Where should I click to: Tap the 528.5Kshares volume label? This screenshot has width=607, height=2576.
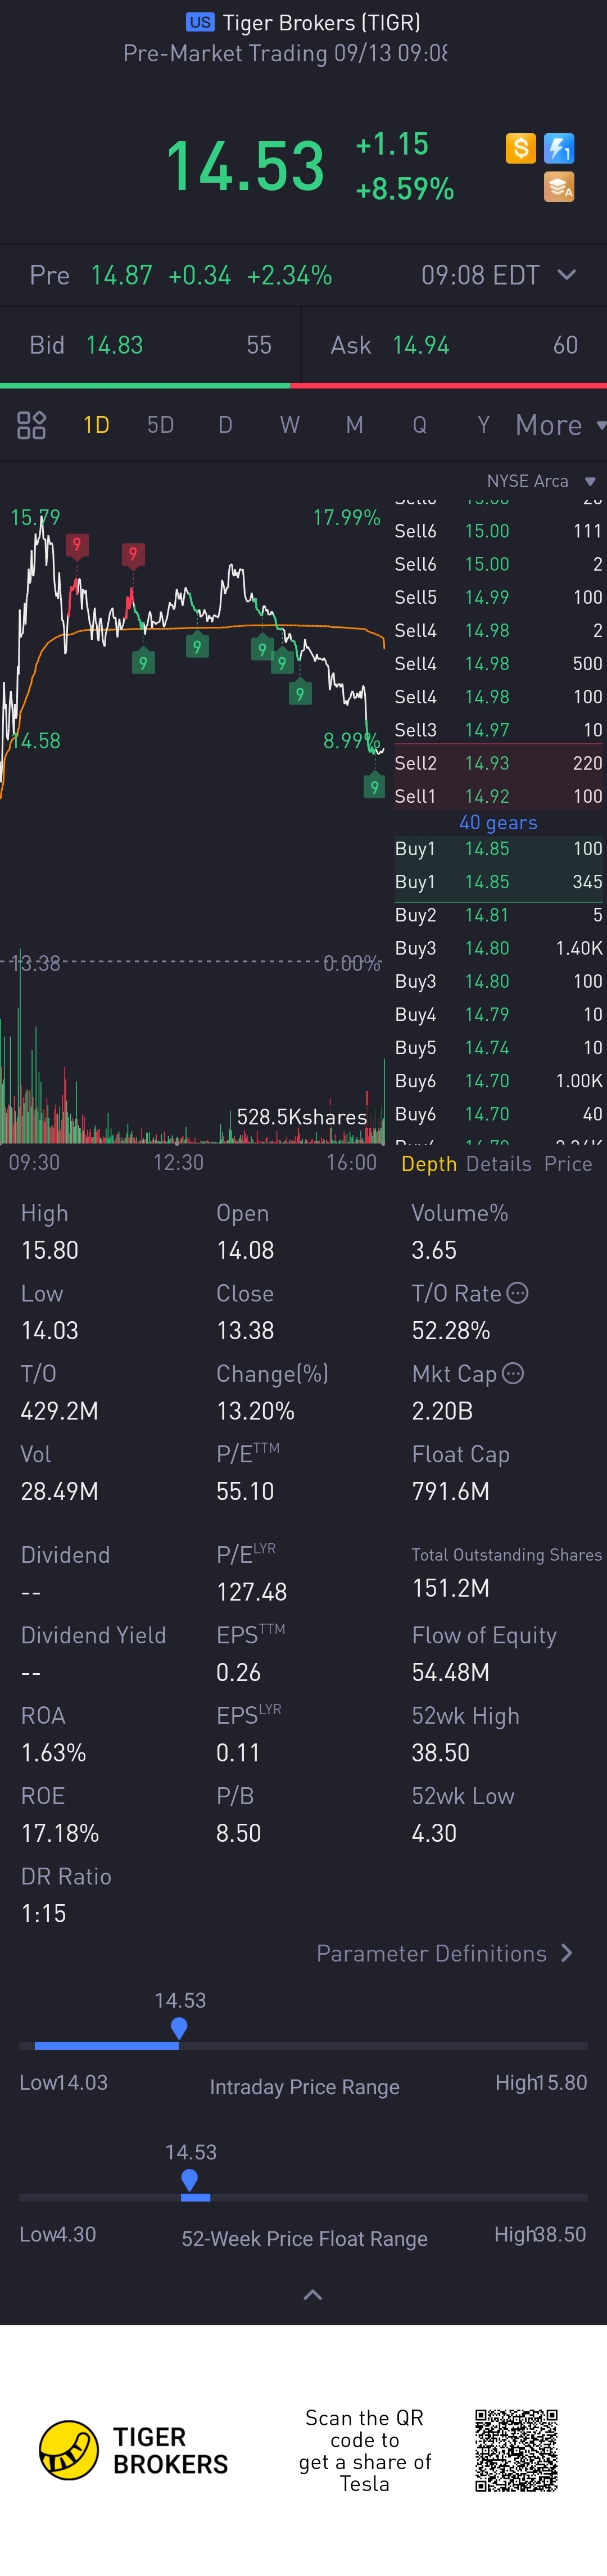coord(301,1117)
